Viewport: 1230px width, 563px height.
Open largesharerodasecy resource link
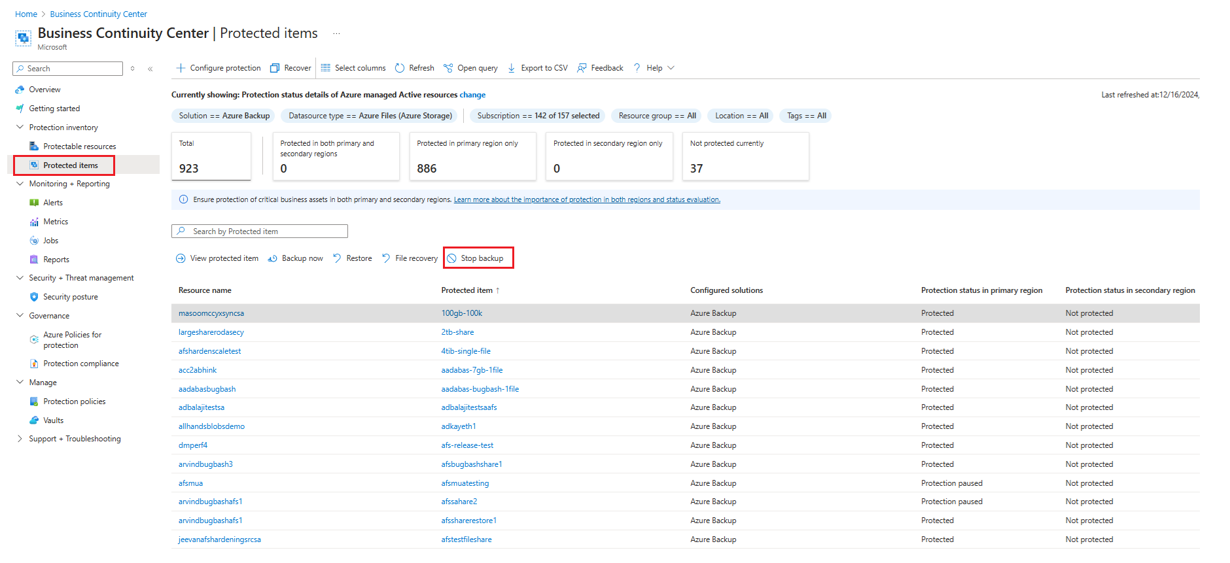[x=211, y=332]
